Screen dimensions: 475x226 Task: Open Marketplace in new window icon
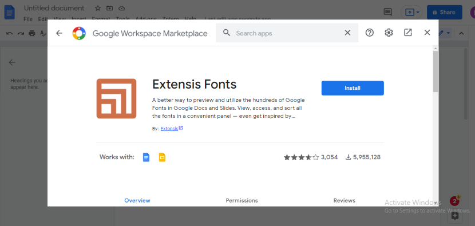(407, 33)
